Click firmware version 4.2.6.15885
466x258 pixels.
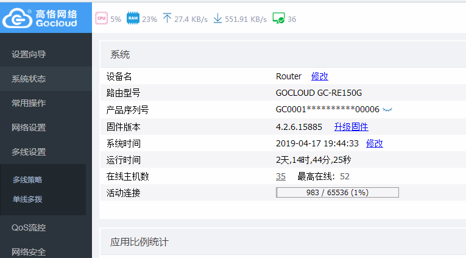point(298,127)
